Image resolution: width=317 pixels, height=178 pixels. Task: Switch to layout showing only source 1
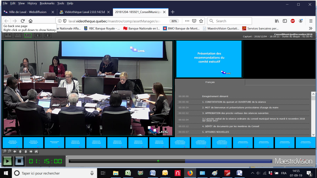pos(38,35)
